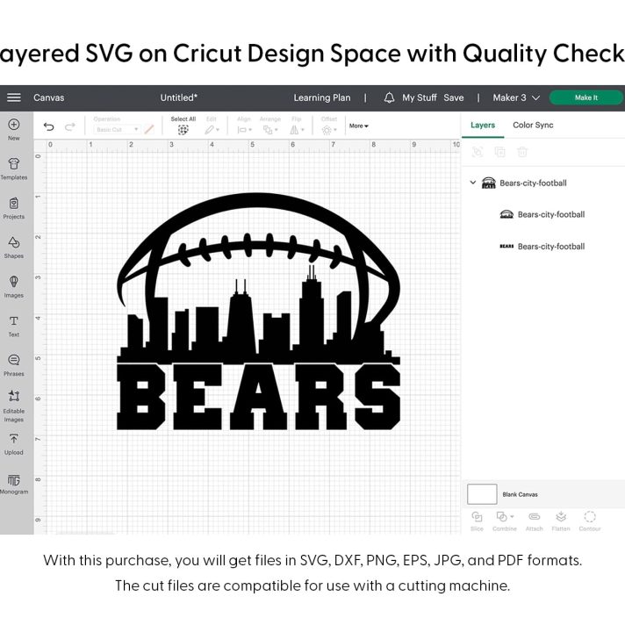The height and width of the screenshot is (625, 625).
Task: Open the Learning Plan link
Action: (322, 97)
